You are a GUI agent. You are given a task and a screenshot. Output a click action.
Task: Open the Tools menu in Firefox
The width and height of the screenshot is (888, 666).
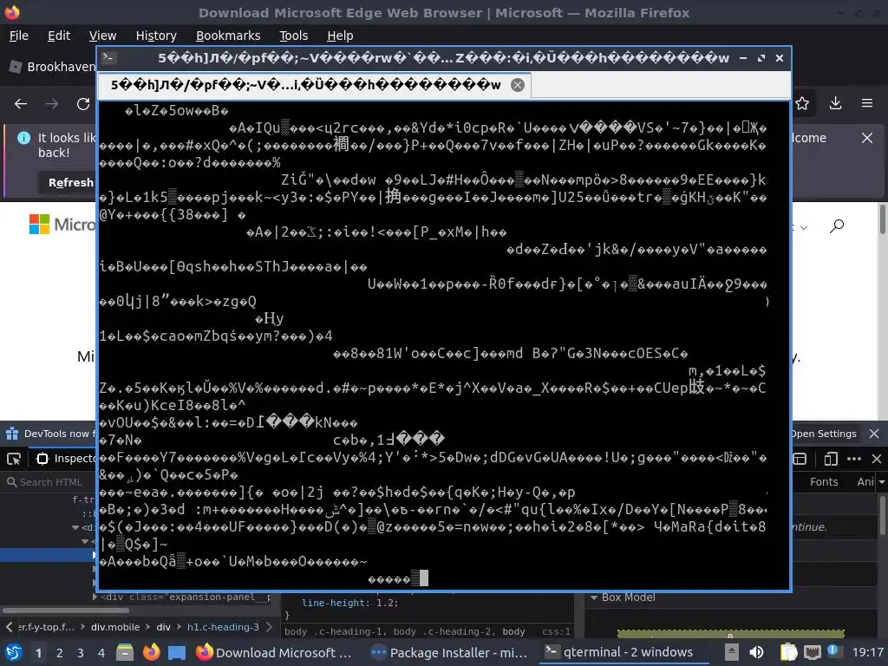[293, 36]
